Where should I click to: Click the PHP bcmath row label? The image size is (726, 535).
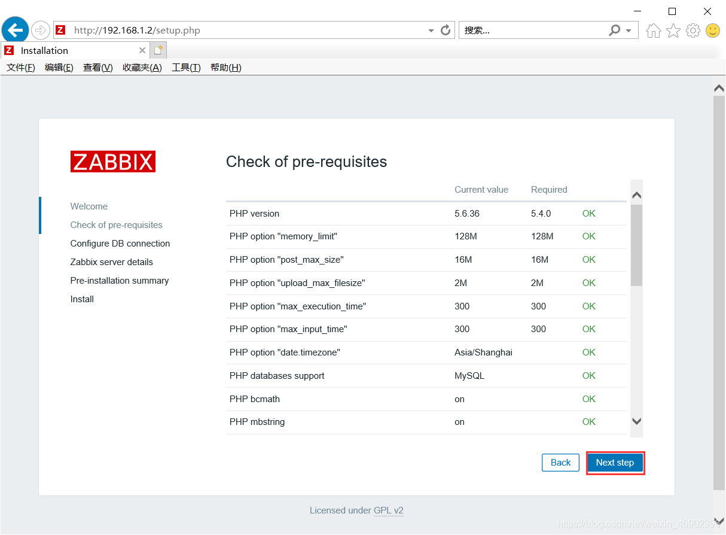(x=255, y=399)
